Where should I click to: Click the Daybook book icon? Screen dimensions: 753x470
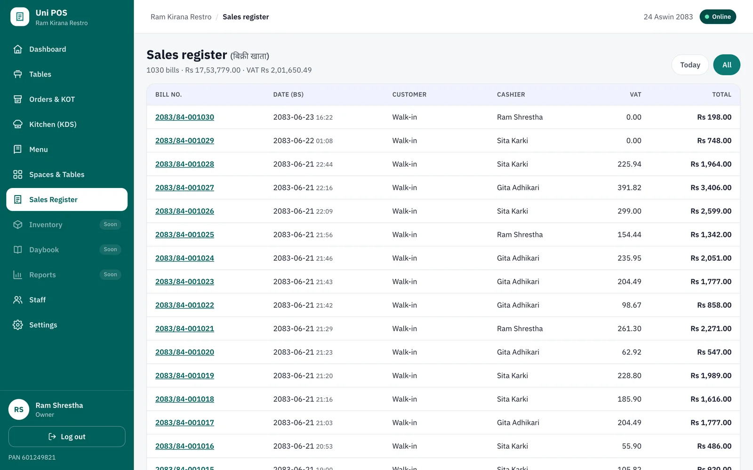18,250
